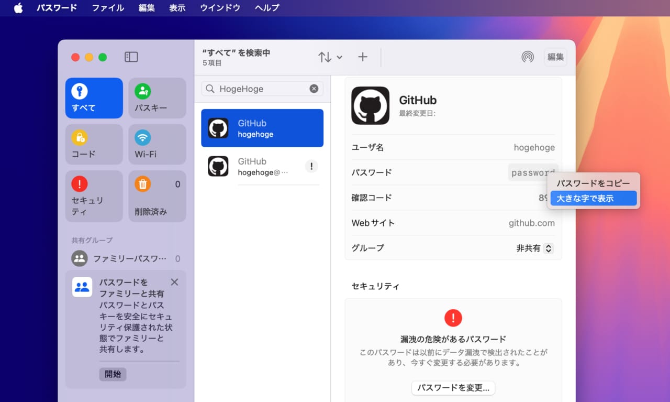This screenshot has height=402, width=670.
Task: Clear the search field text
Action: [314, 89]
